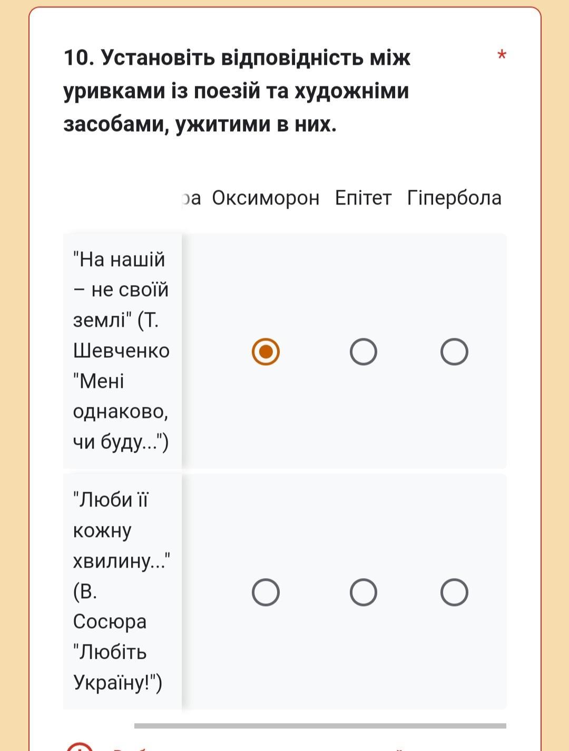
Task: Click the partially hidden column header ending in 'ра'
Action: (x=192, y=198)
